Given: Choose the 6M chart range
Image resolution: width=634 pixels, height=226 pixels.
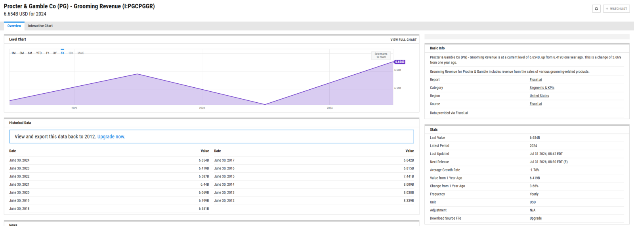Looking at the screenshot, I should (30, 53).
